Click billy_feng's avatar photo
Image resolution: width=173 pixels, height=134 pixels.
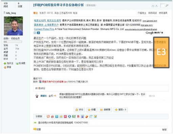[x=13, y=26]
